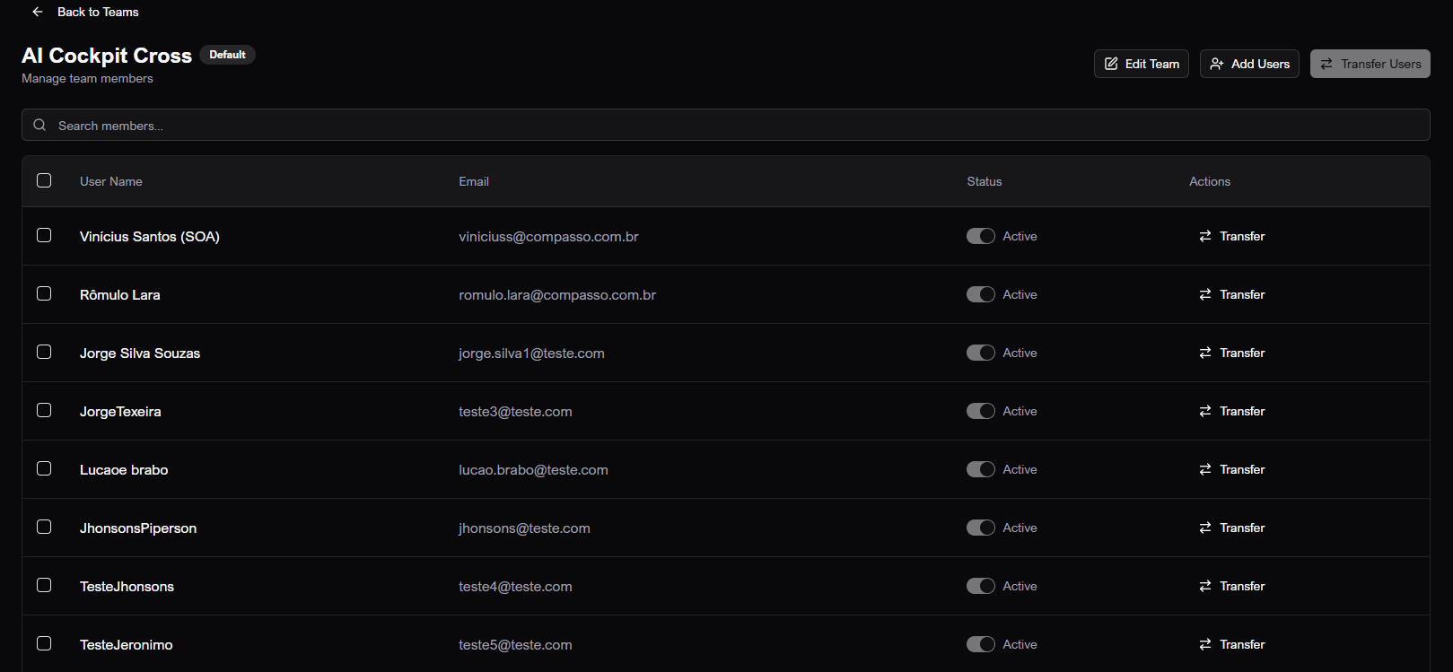Click the magnifier icon in the search bar
Screen dimensions: 1453x672
pyautogui.click(x=39, y=126)
